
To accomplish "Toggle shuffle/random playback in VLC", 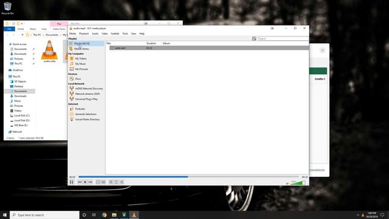I will (122, 182).
